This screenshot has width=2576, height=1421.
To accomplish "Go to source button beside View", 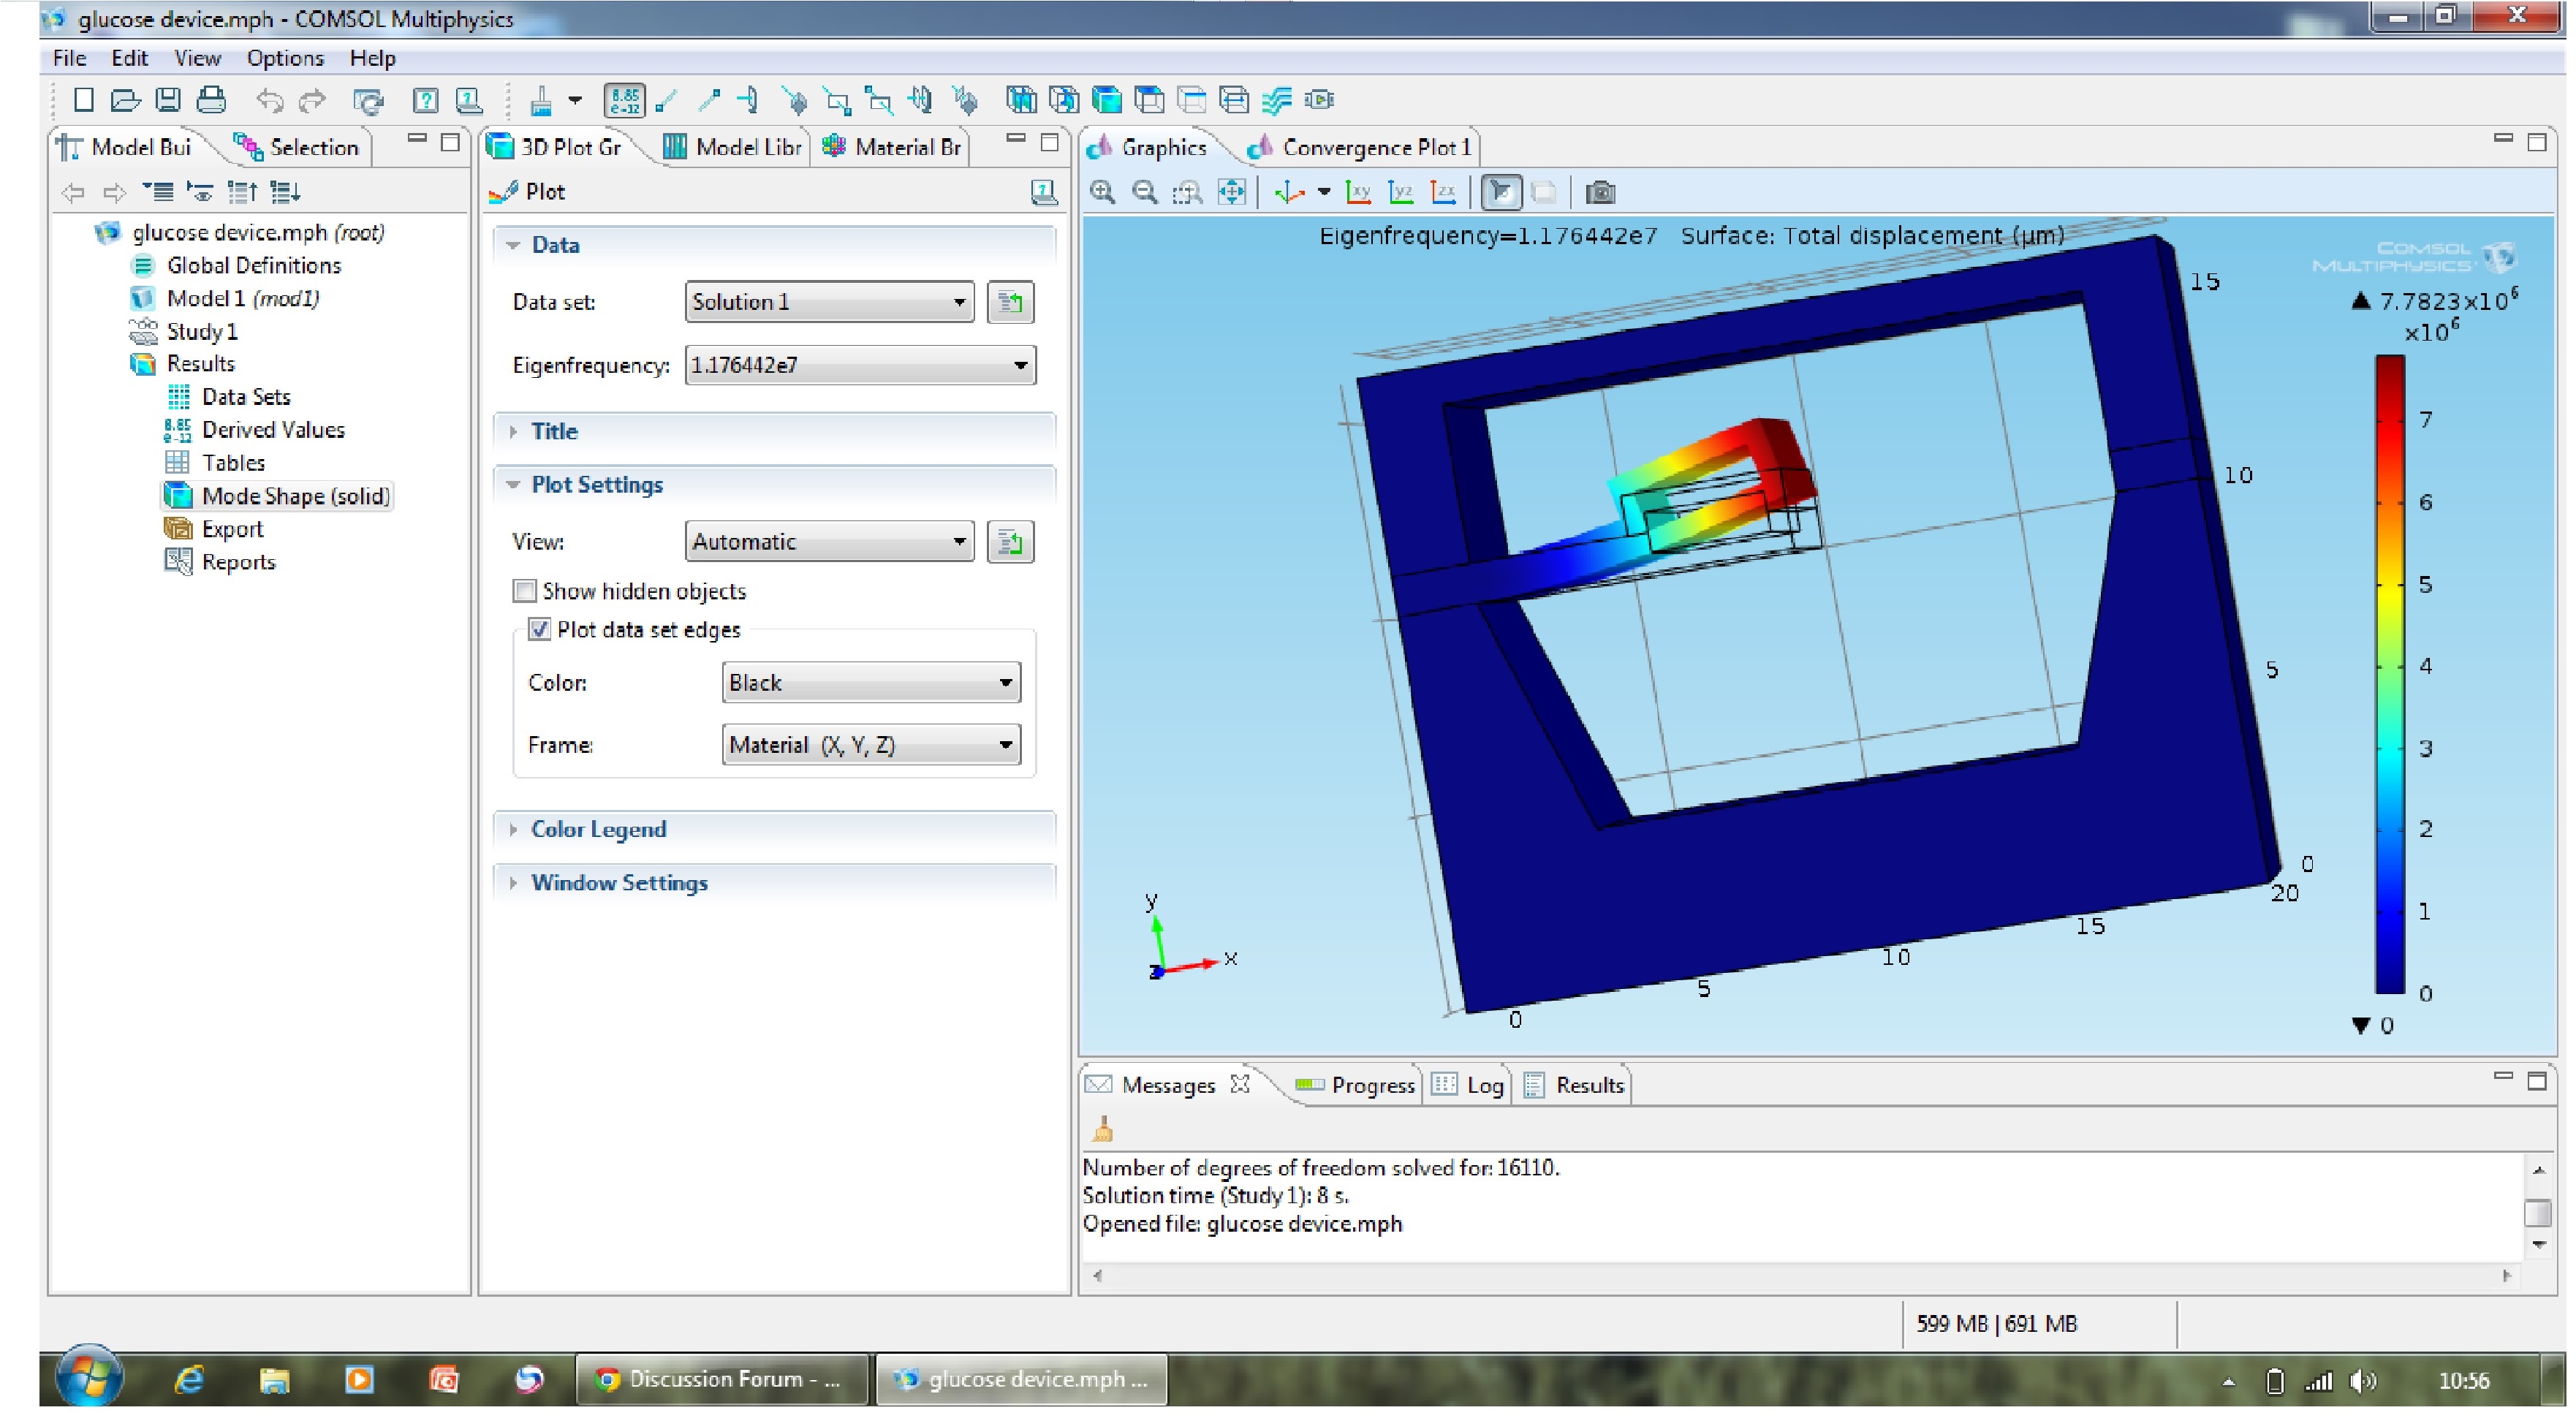I will [1010, 542].
